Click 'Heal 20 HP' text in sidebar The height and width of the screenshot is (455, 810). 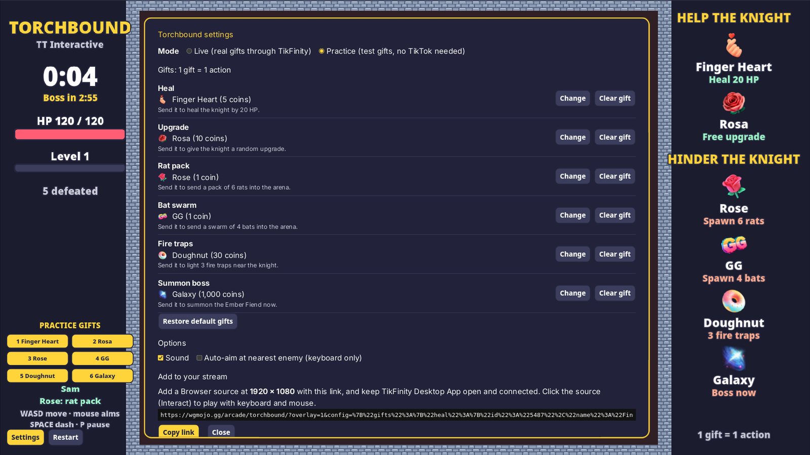click(734, 80)
